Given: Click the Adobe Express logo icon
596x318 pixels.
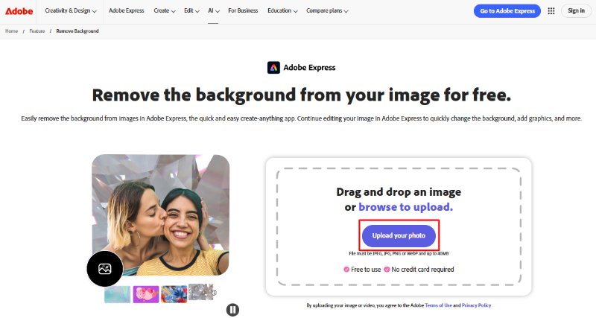Looking at the screenshot, I should [273, 68].
